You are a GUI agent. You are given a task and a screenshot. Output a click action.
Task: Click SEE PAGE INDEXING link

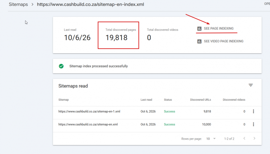click(x=219, y=28)
